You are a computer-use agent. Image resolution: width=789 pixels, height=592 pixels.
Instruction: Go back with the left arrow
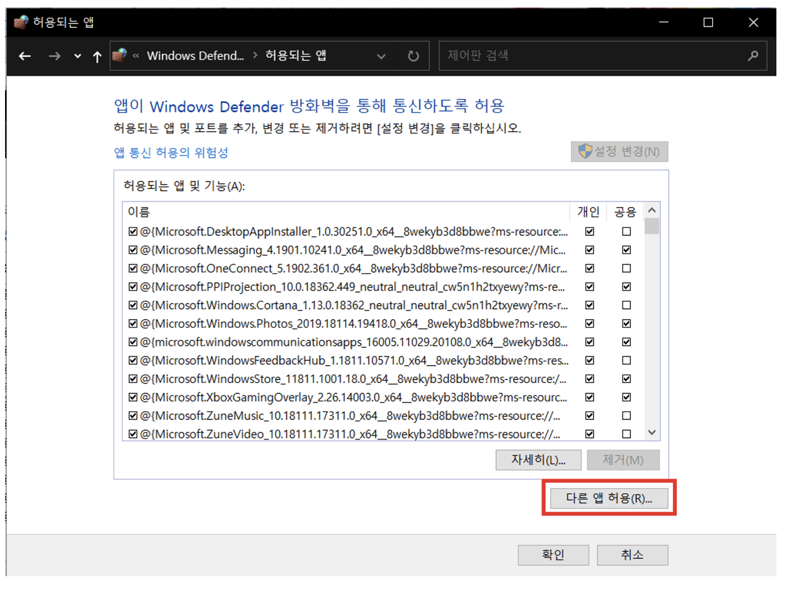25,56
